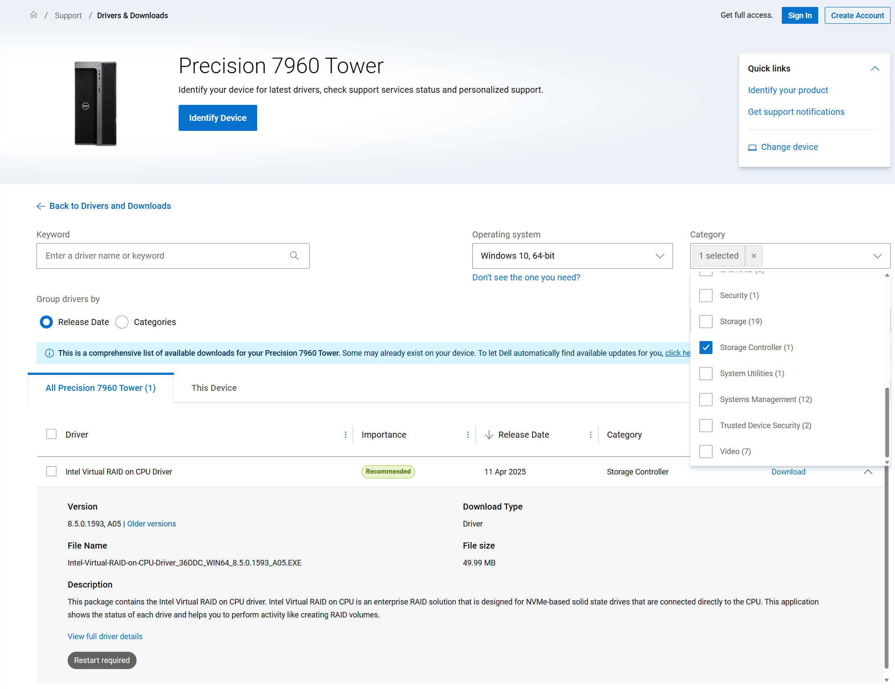Click the Create Account button

click(857, 16)
